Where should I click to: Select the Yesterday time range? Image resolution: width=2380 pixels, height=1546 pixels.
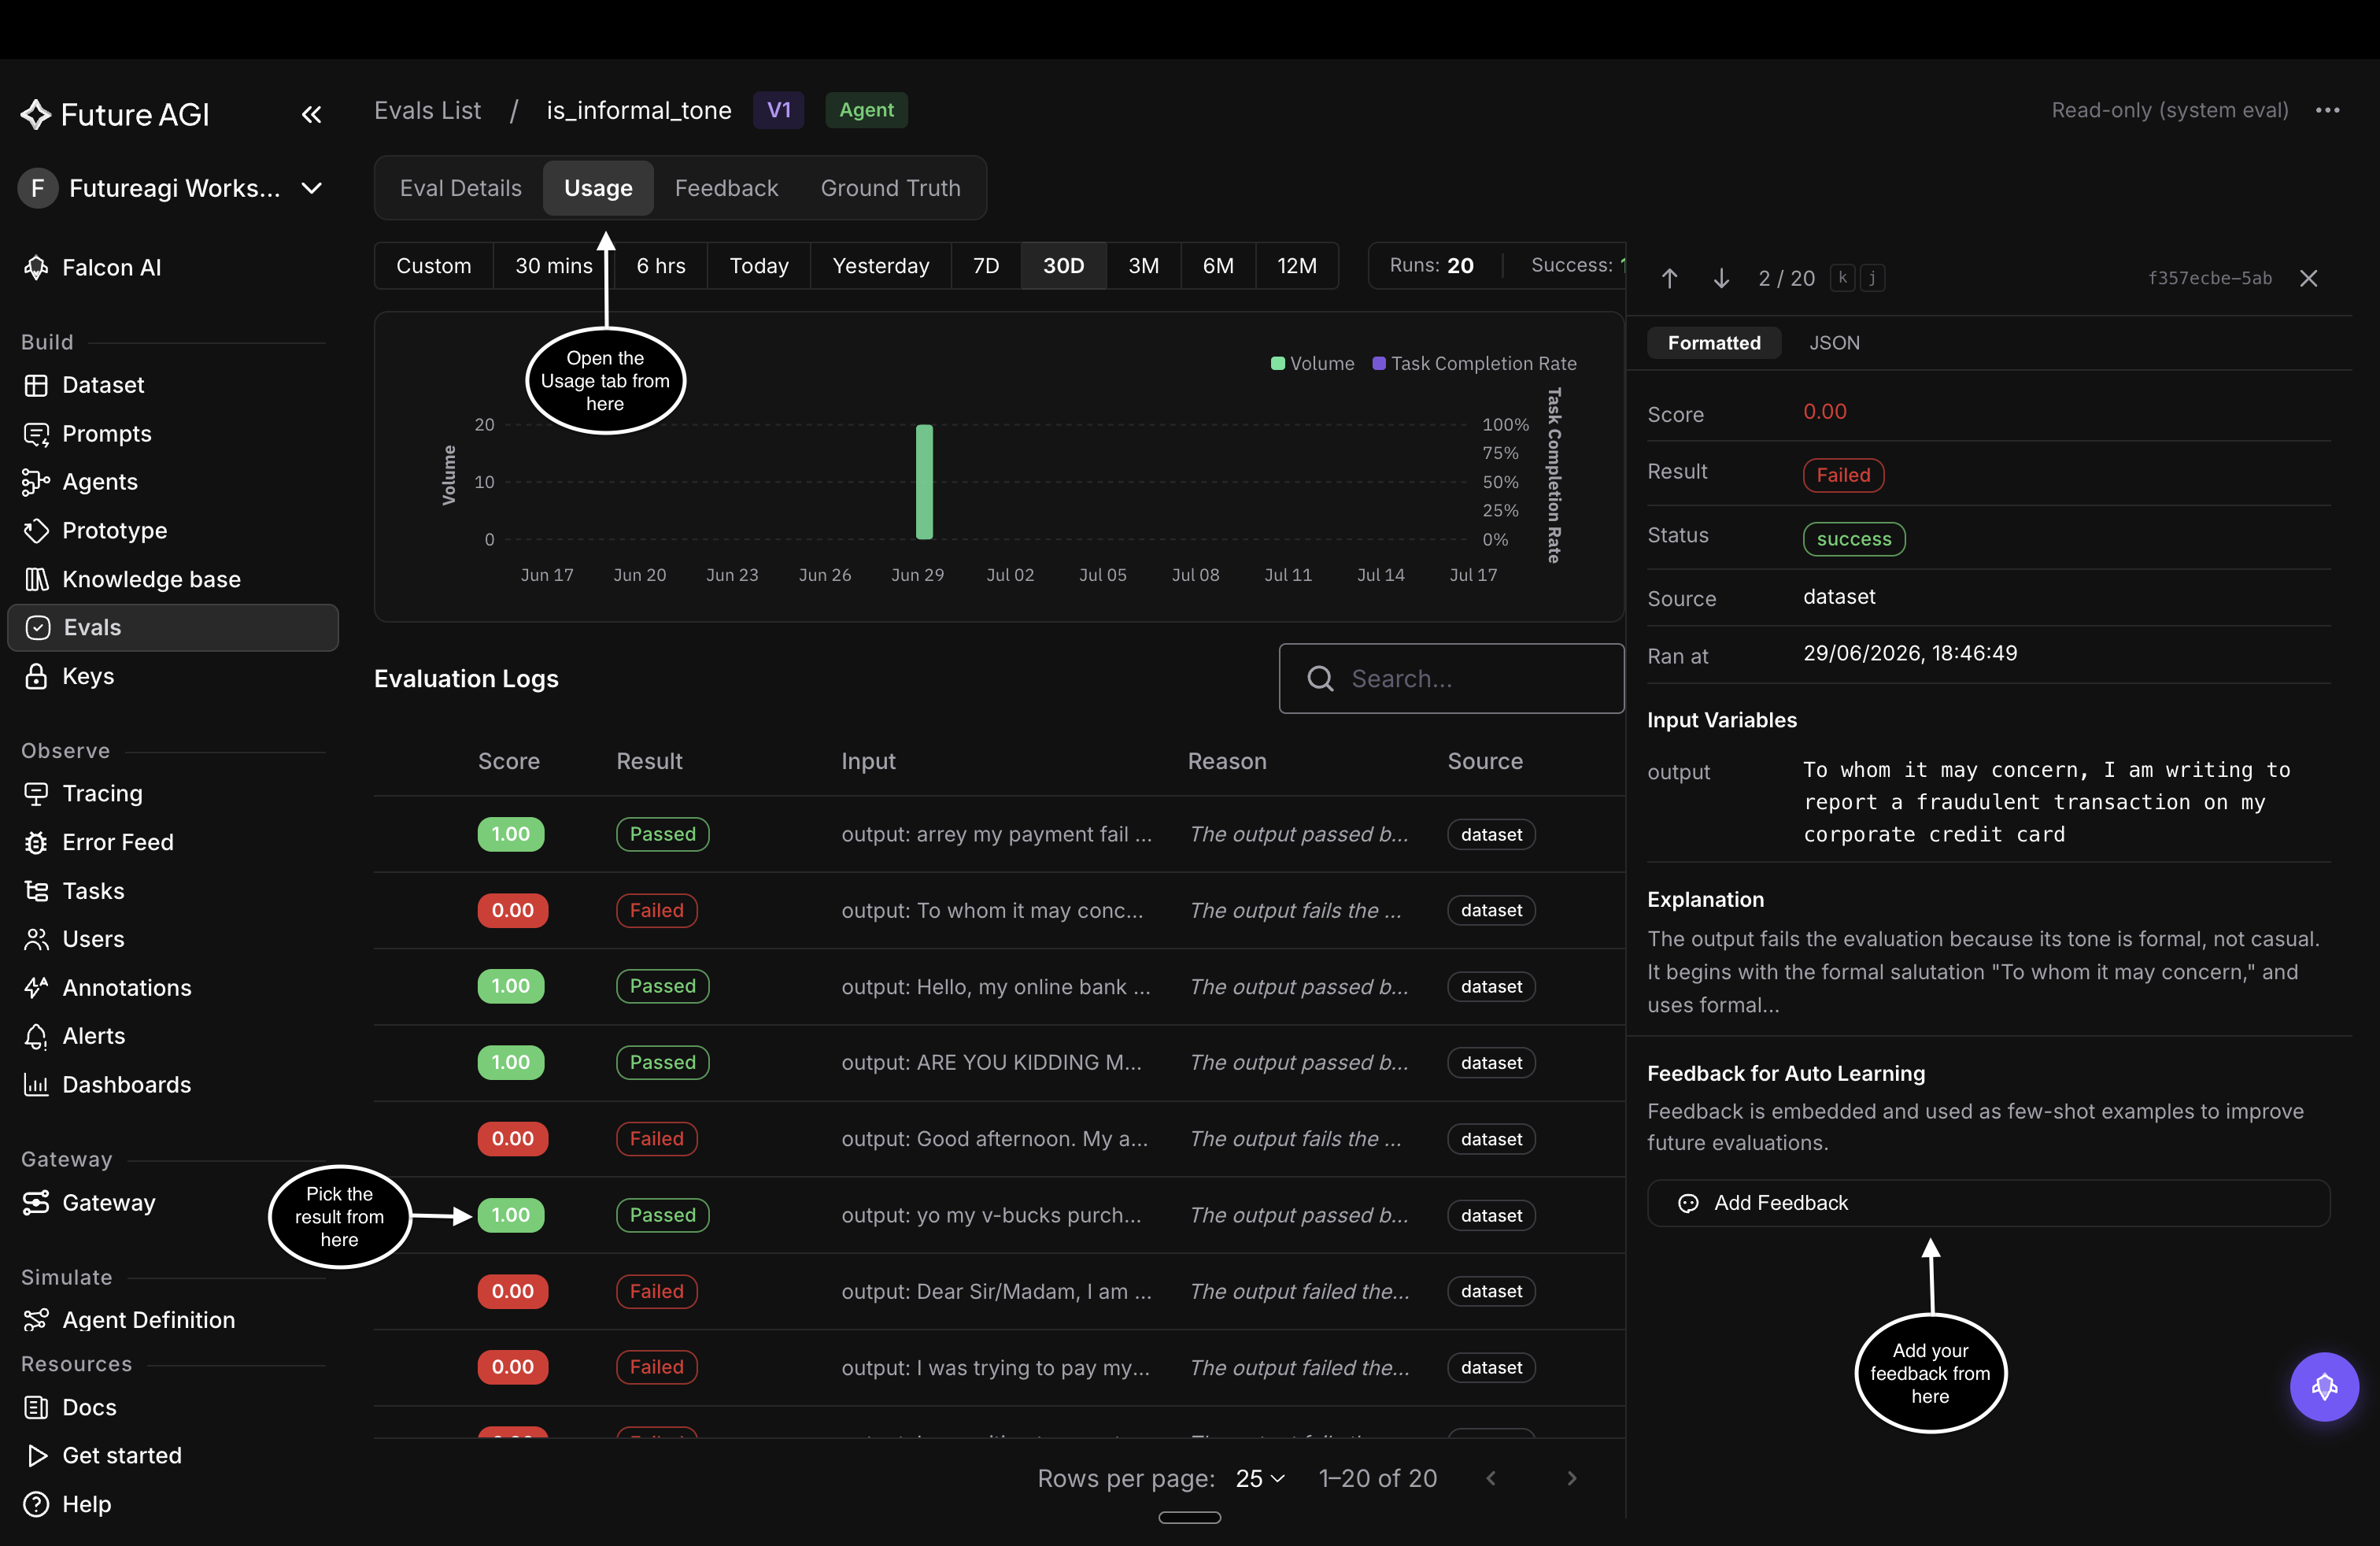(x=881, y=266)
